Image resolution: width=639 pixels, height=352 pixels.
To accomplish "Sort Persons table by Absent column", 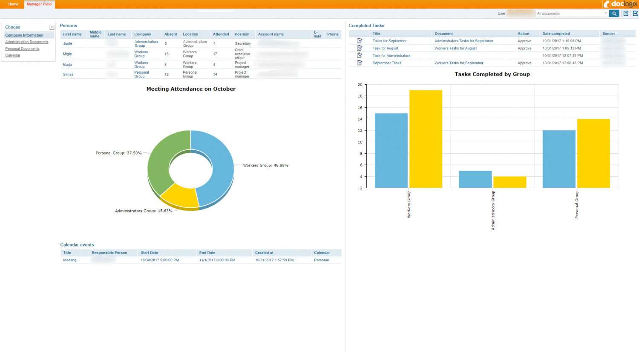I will pos(170,34).
